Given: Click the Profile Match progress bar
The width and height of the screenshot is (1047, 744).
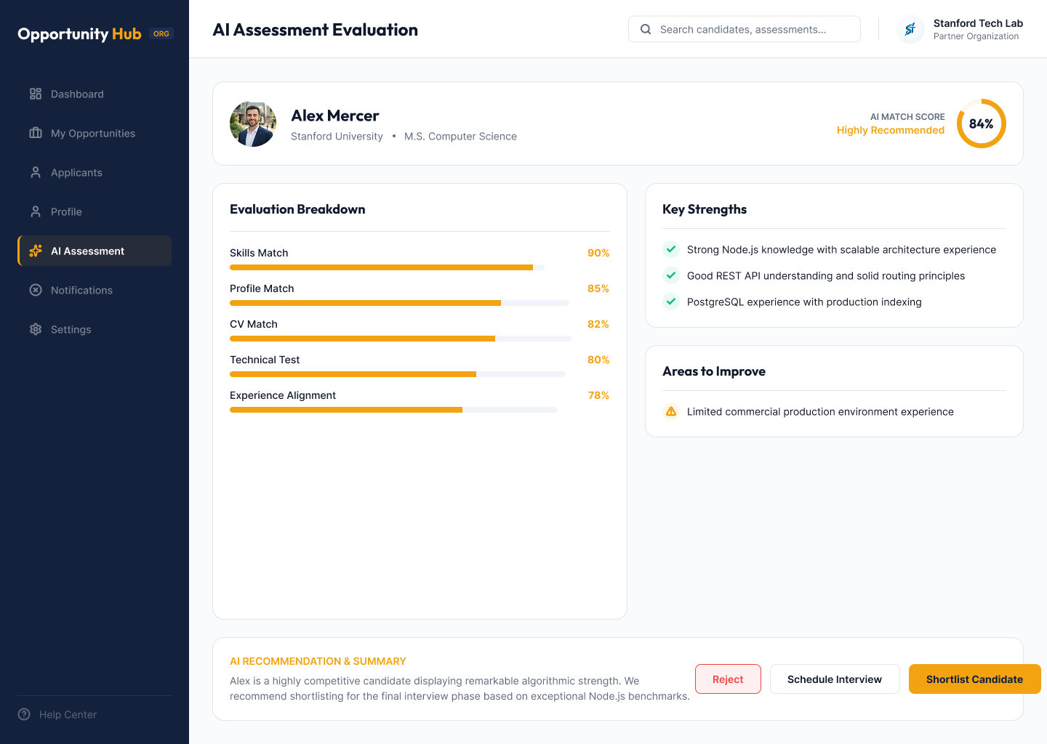Looking at the screenshot, I should 400,303.
